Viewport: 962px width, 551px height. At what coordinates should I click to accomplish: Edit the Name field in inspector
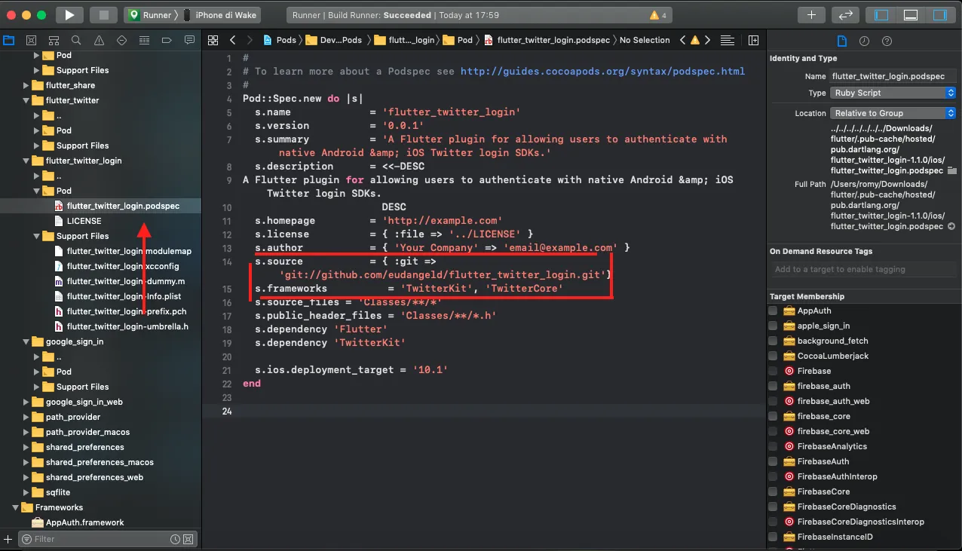(x=893, y=76)
